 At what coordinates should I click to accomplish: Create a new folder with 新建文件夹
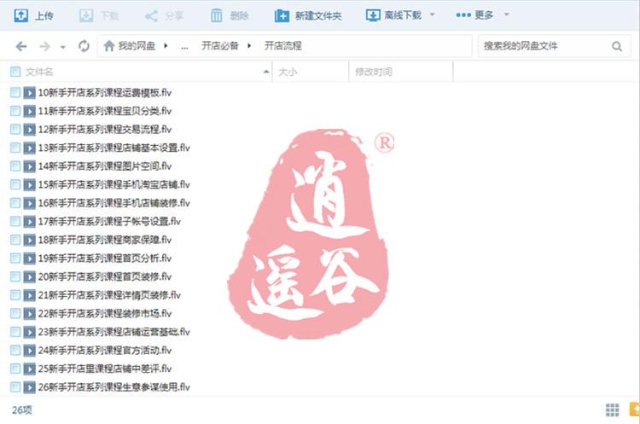(x=308, y=15)
